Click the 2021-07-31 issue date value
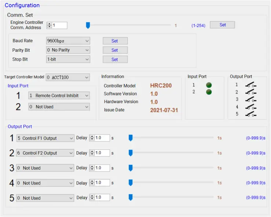Screen dimensions: 271x217 [x=164, y=110]
